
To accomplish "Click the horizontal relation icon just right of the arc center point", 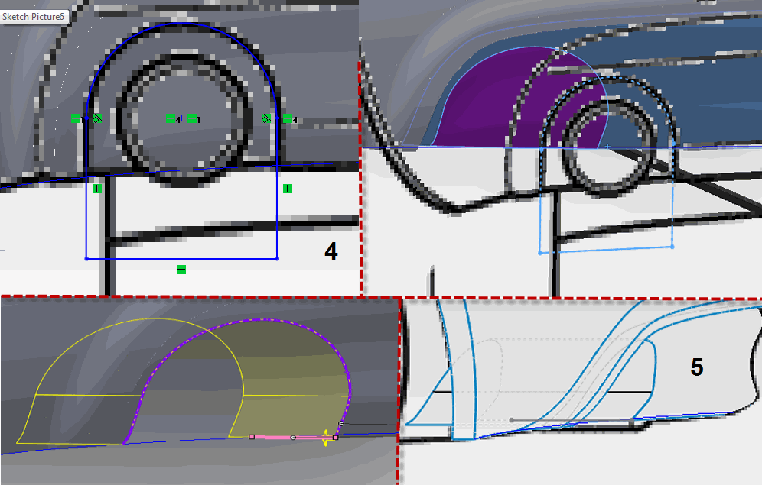I will point(192,118).
